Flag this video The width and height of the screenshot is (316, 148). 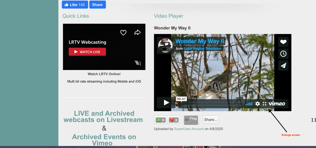pos(191,120)
